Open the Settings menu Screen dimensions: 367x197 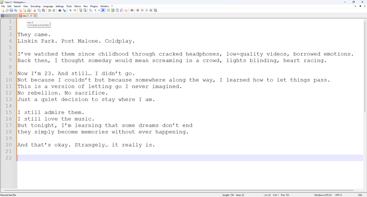(x=60, y=6)
